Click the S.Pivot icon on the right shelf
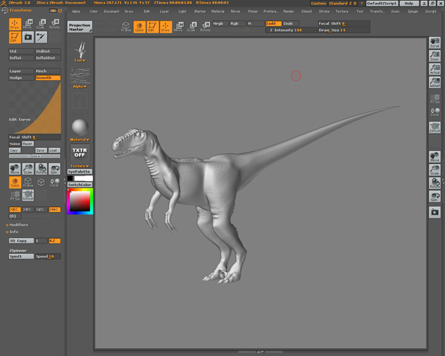The height and width of the screenshot is (356, 445). (434, 127)
